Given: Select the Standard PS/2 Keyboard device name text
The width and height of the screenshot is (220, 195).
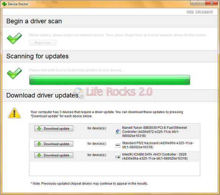Looking at the screenshot, I should [158, 145].
